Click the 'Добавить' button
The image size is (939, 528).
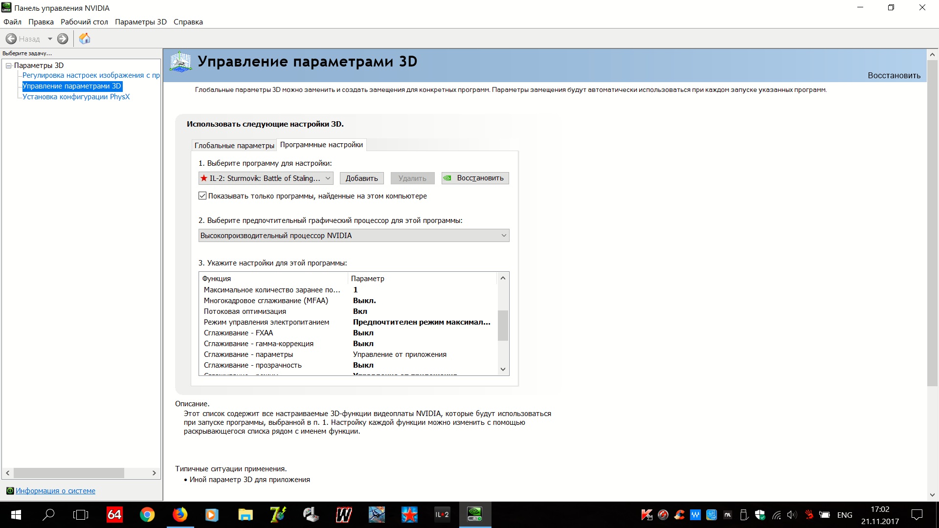pos(362,178)
